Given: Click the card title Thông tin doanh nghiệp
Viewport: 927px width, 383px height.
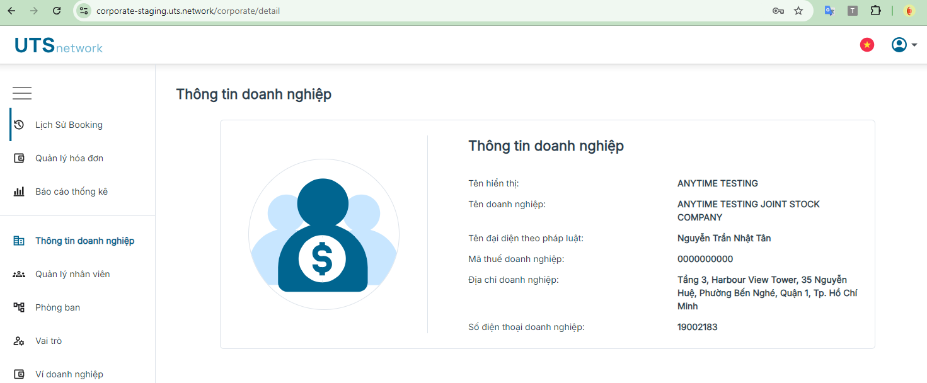Looking at the screenshot, I should tap(546, 146).
